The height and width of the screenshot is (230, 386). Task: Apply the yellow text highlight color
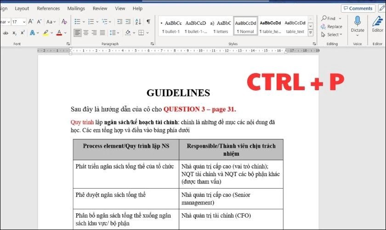click(x=45, y=33)
